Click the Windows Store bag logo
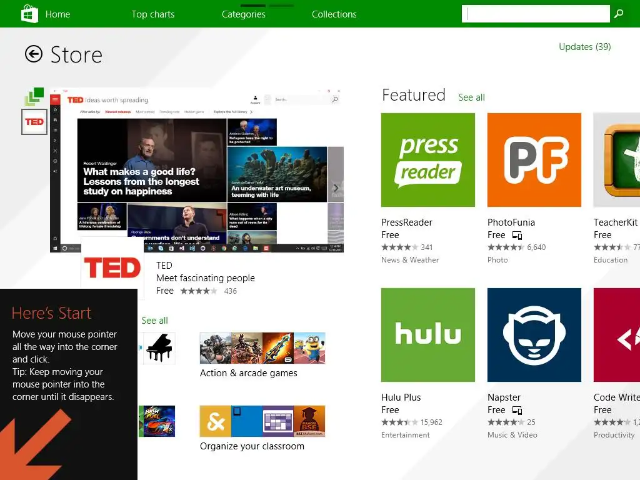 pyautogui.click(x=29, y=14)
